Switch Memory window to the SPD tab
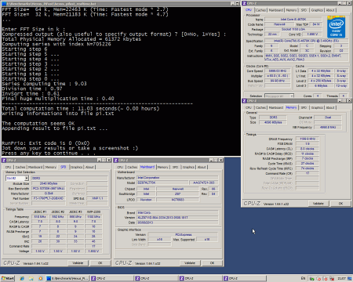Screen dimensions: 353x282 (x=304, y=107)
